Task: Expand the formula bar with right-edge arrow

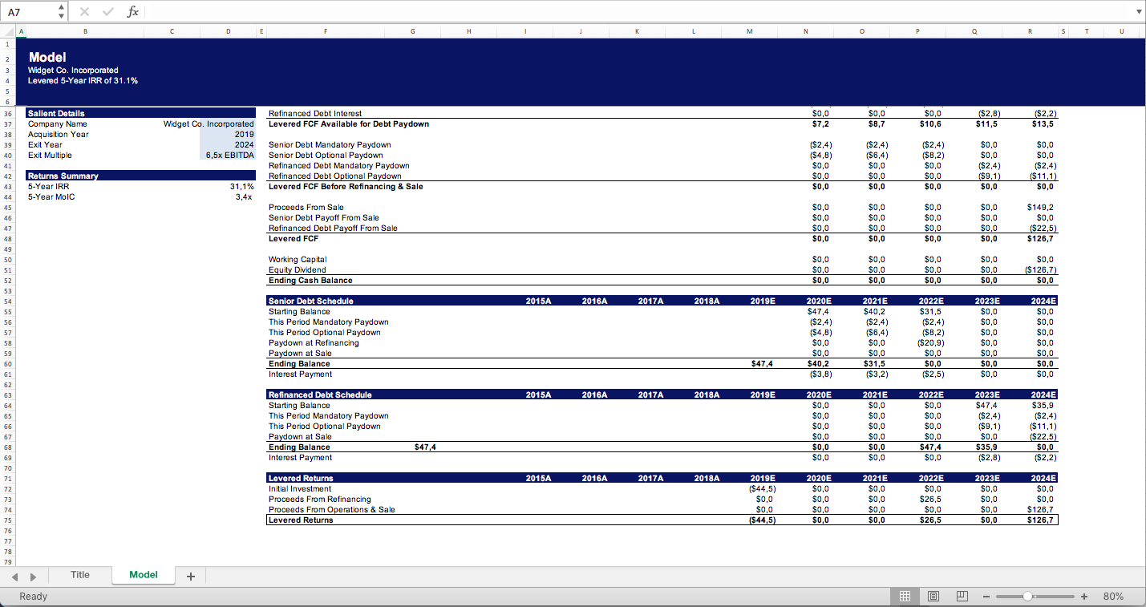Action: coord(1137,12)
